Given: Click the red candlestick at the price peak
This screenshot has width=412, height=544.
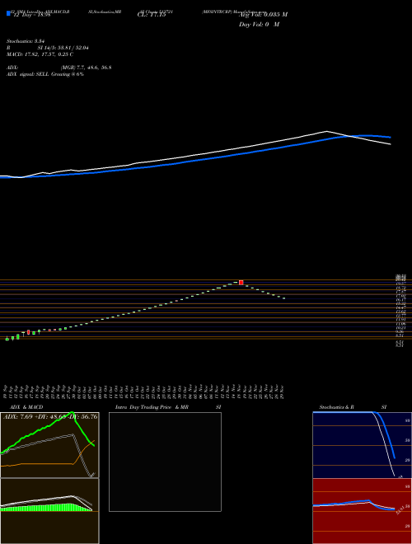Looking at the screenshot, I should click(241, 283).
